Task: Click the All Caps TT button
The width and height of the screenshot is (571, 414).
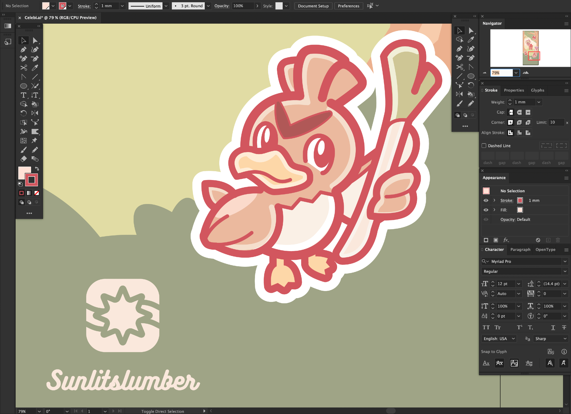Action: pos(486,327)
